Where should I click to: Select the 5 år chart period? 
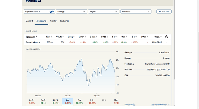click(x=92, y=102)
